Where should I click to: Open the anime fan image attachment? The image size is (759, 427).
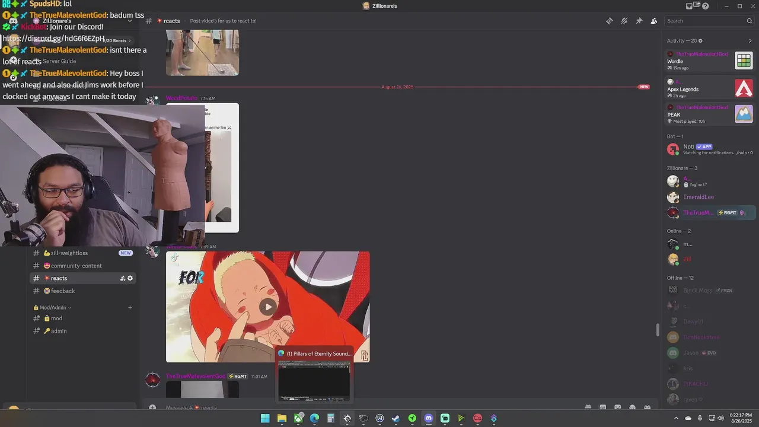222,168
